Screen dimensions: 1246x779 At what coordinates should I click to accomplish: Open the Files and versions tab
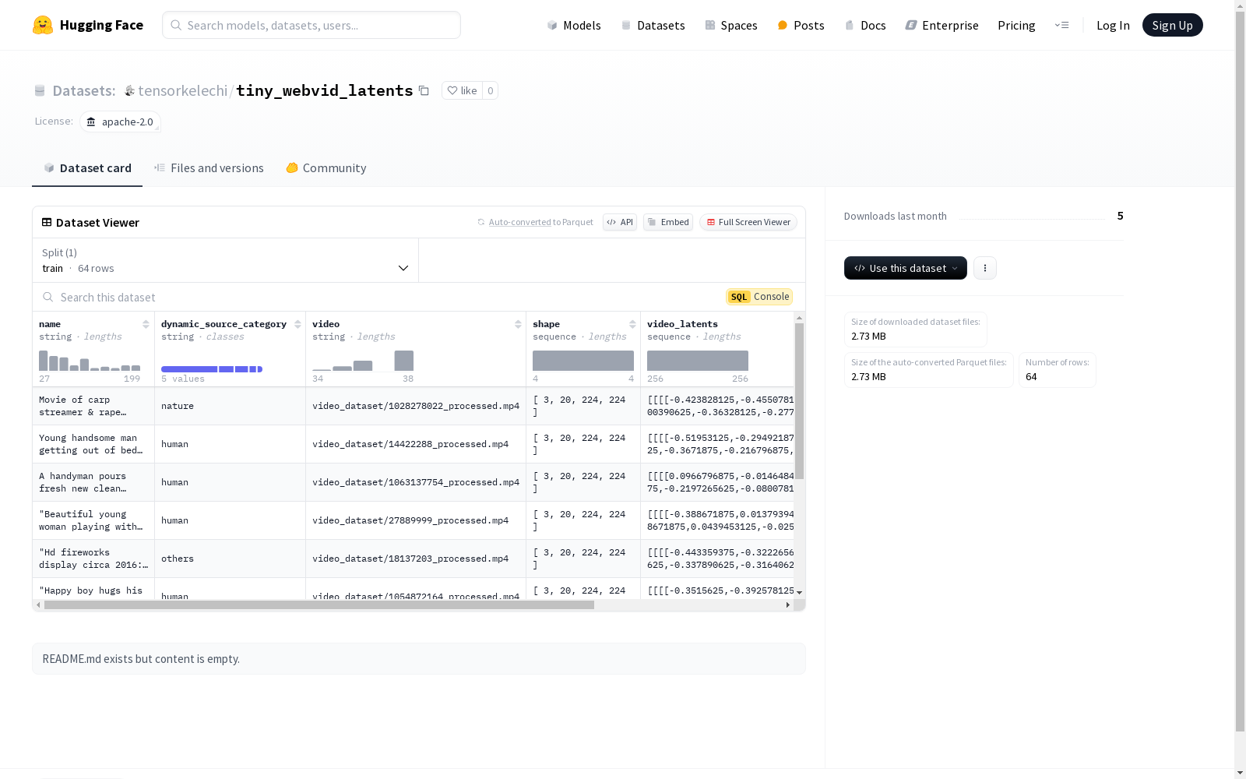tap(209, 168)
